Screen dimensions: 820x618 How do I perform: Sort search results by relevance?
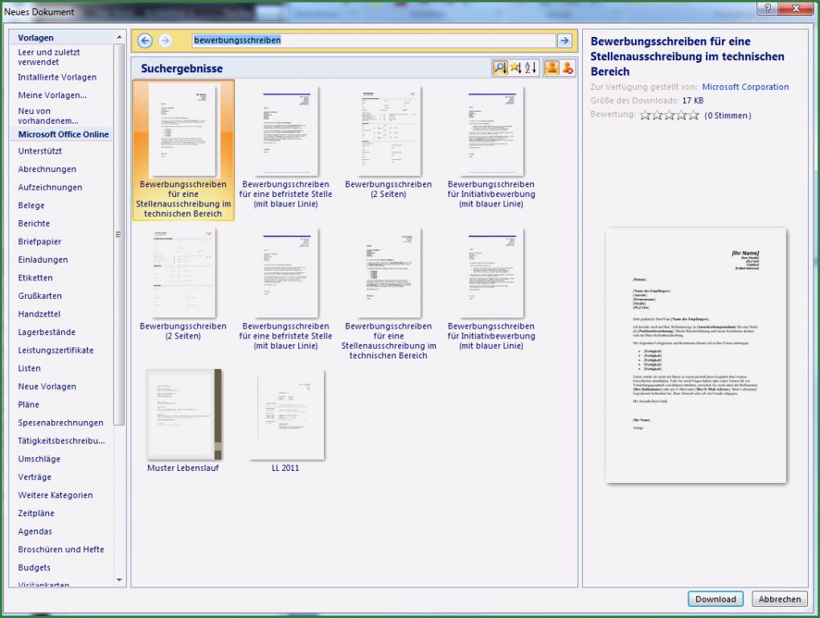pos(500,68)
